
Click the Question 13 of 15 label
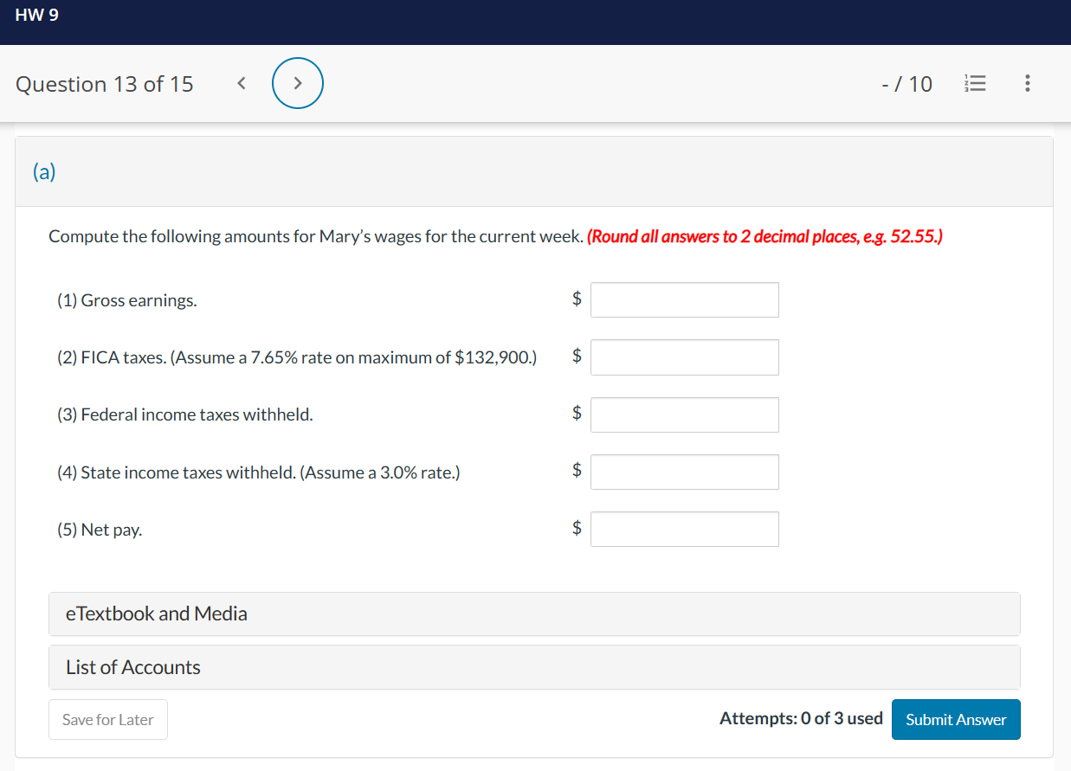coord(105,84)
